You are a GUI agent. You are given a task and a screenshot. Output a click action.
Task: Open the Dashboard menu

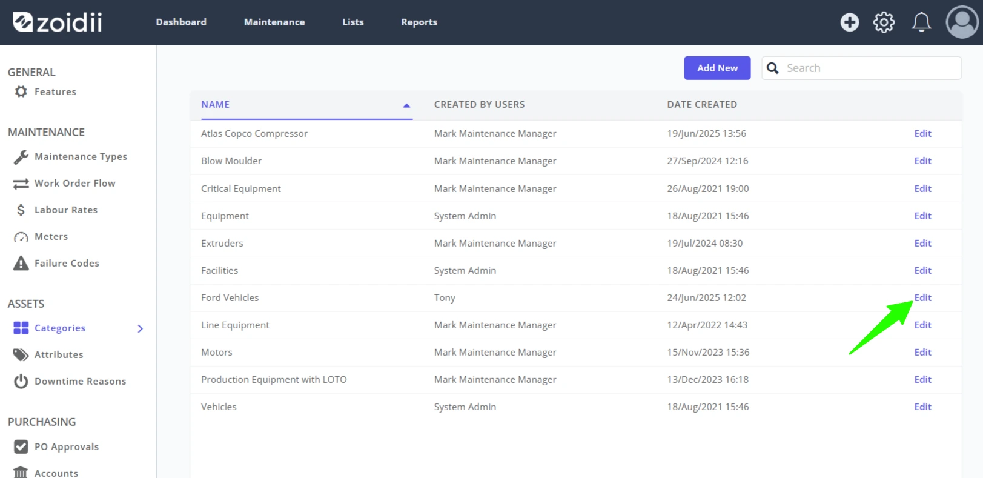click(x=181, y=22)
